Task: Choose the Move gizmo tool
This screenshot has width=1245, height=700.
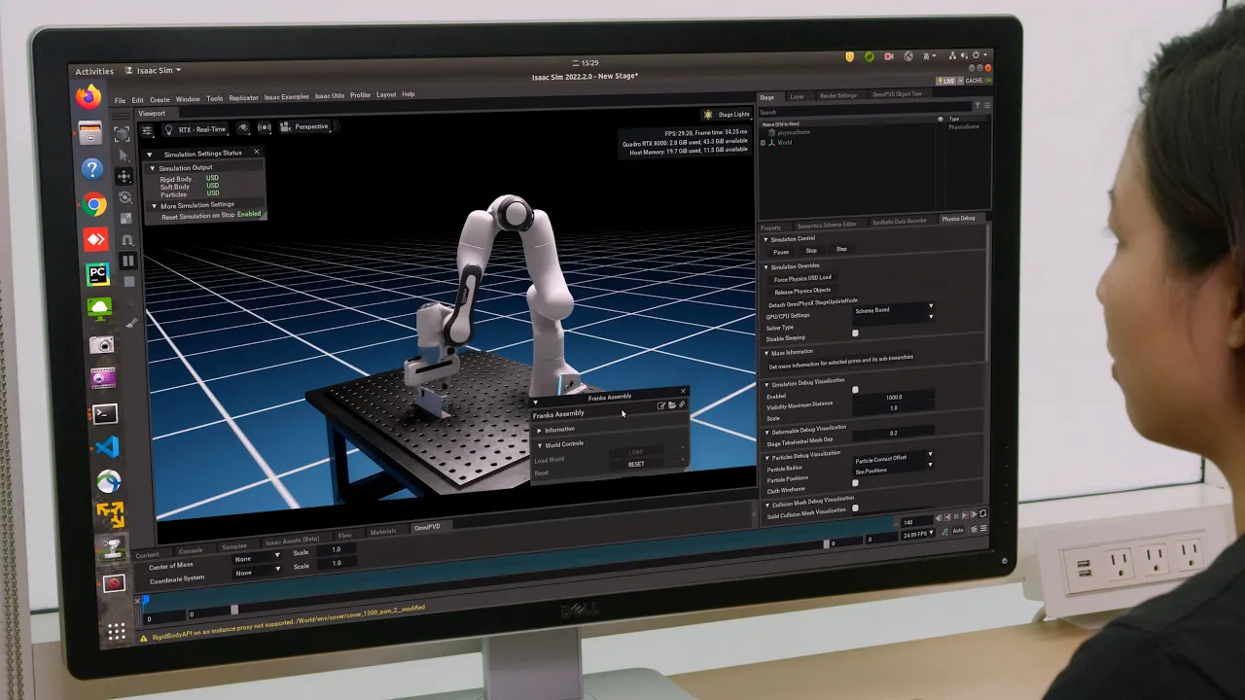Action: click(124, 176)
